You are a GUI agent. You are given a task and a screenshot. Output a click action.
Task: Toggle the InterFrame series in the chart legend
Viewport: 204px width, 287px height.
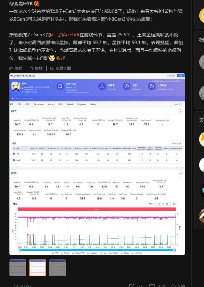(x=137, y=253)
